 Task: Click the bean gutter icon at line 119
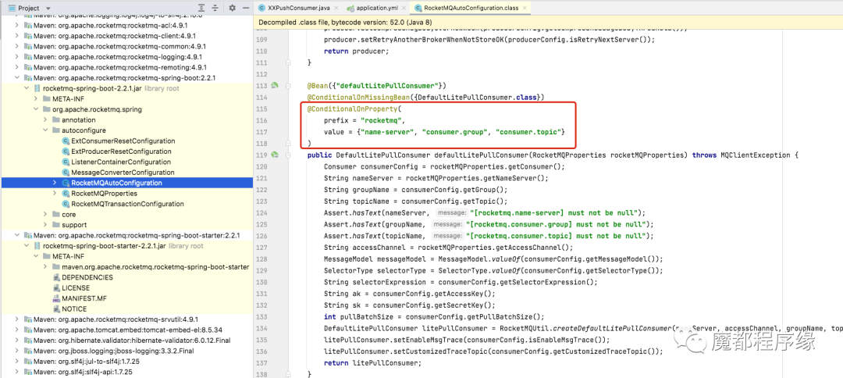click(276, 155)
